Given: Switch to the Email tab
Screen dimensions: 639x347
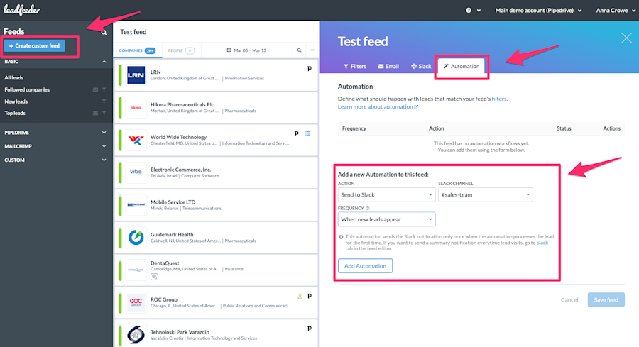Looking at the screenshot, I should point(388,67).
